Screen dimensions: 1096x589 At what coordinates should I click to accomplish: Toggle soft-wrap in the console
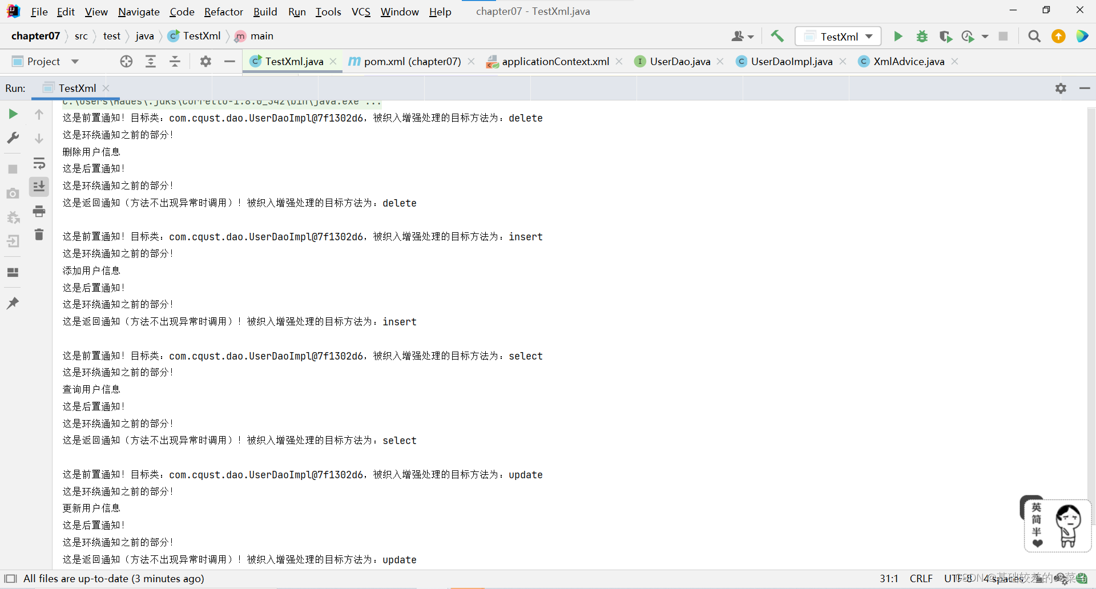39,163
